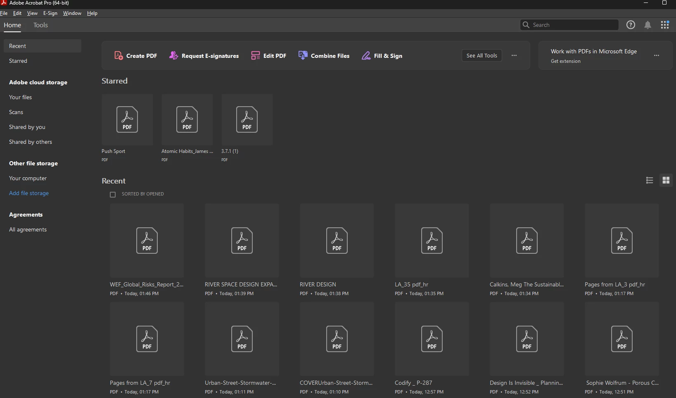The width and height of the screenshot is (676, 398).
Task: Open Design Is Invisible PDF thumbnail
Action: [527, 339]
